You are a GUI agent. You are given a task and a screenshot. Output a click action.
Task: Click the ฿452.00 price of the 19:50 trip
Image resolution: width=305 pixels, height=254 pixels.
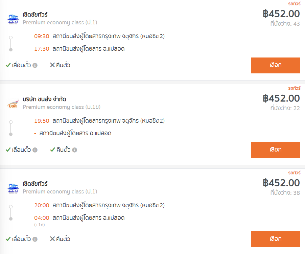point(281,98)
